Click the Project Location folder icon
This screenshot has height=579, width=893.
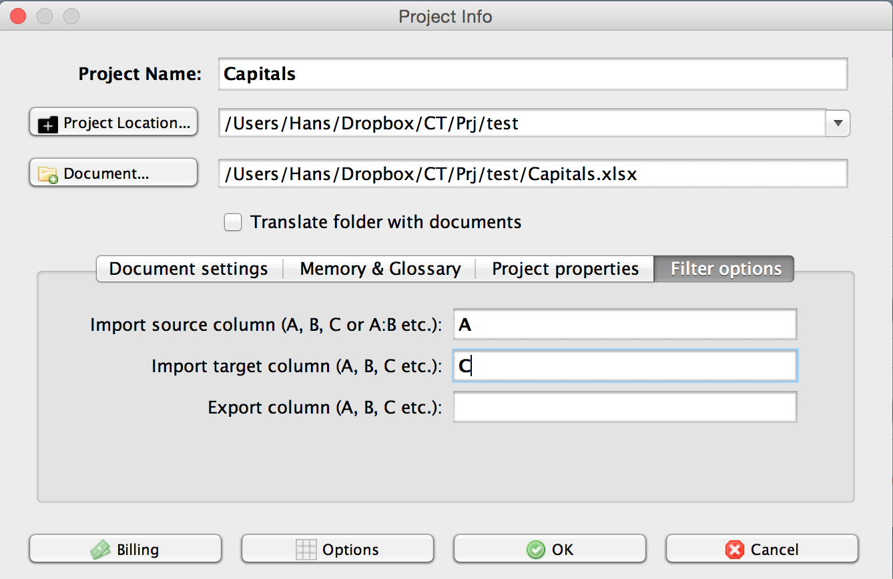(x=49, y=124)
